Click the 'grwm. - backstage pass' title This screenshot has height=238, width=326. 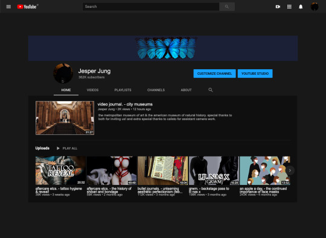[x=209, y=190]
